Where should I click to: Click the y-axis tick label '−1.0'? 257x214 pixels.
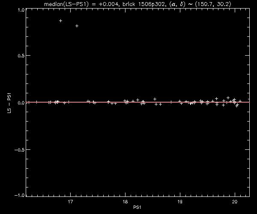click(20, 195)
